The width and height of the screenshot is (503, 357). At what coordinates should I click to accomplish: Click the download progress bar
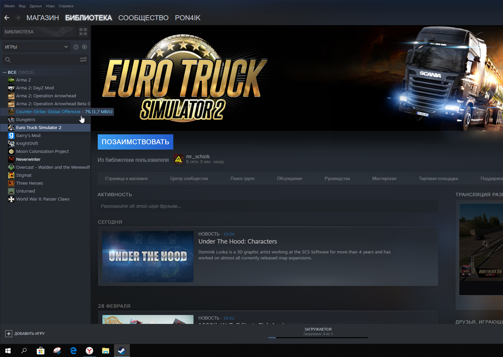[x=318, y=337]
